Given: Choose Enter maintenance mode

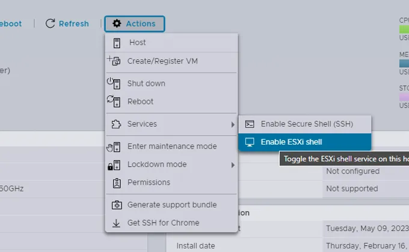Looking at the screenshot, I should [x=171, y=146].
